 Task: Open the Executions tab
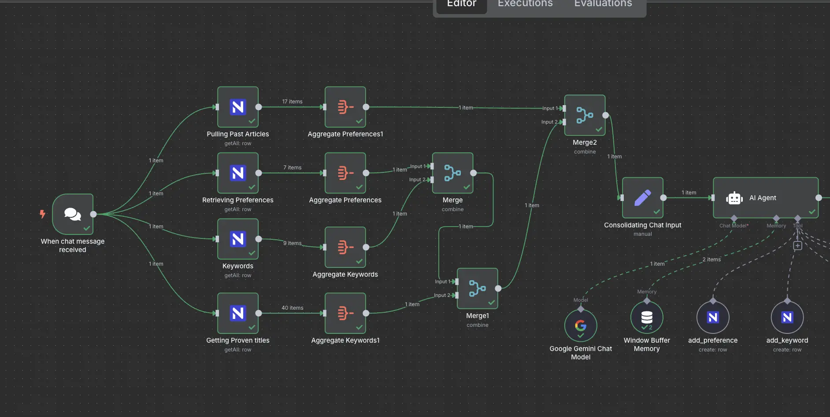click(525, 4)
